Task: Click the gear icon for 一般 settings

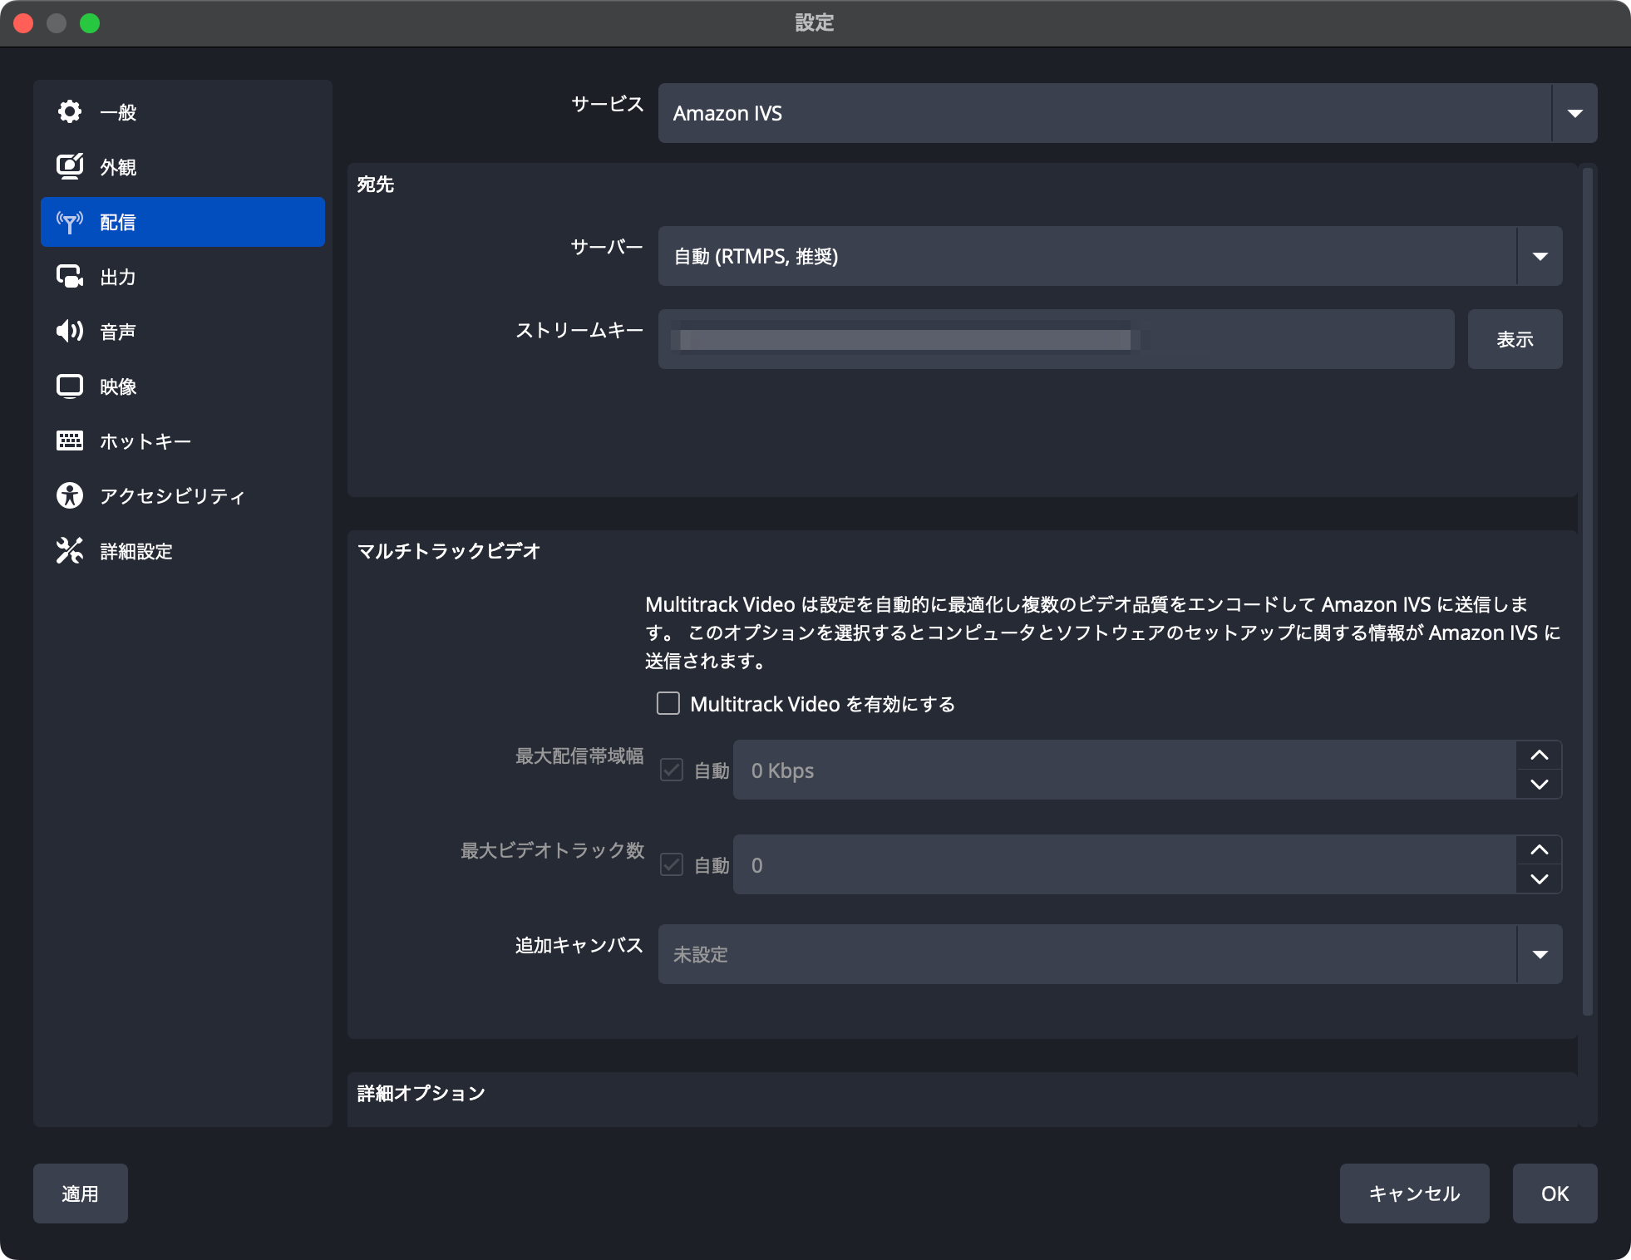Action: click(x=70, y=111)
